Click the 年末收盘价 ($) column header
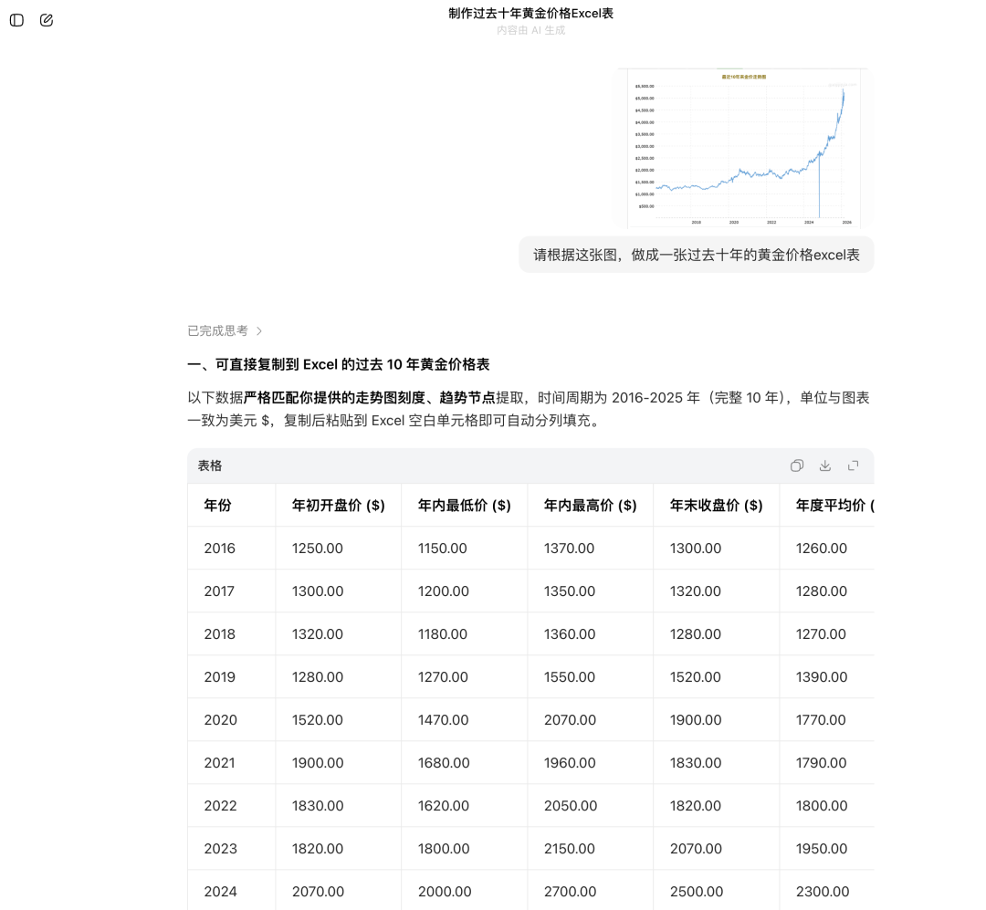 pos(716,505)
